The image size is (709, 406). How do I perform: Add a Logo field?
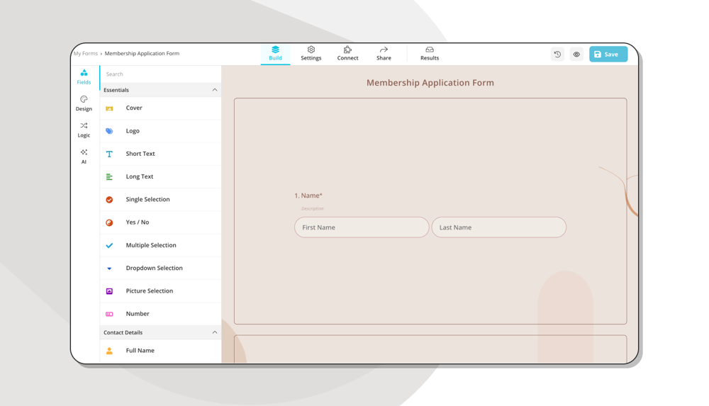click(133, 131)
